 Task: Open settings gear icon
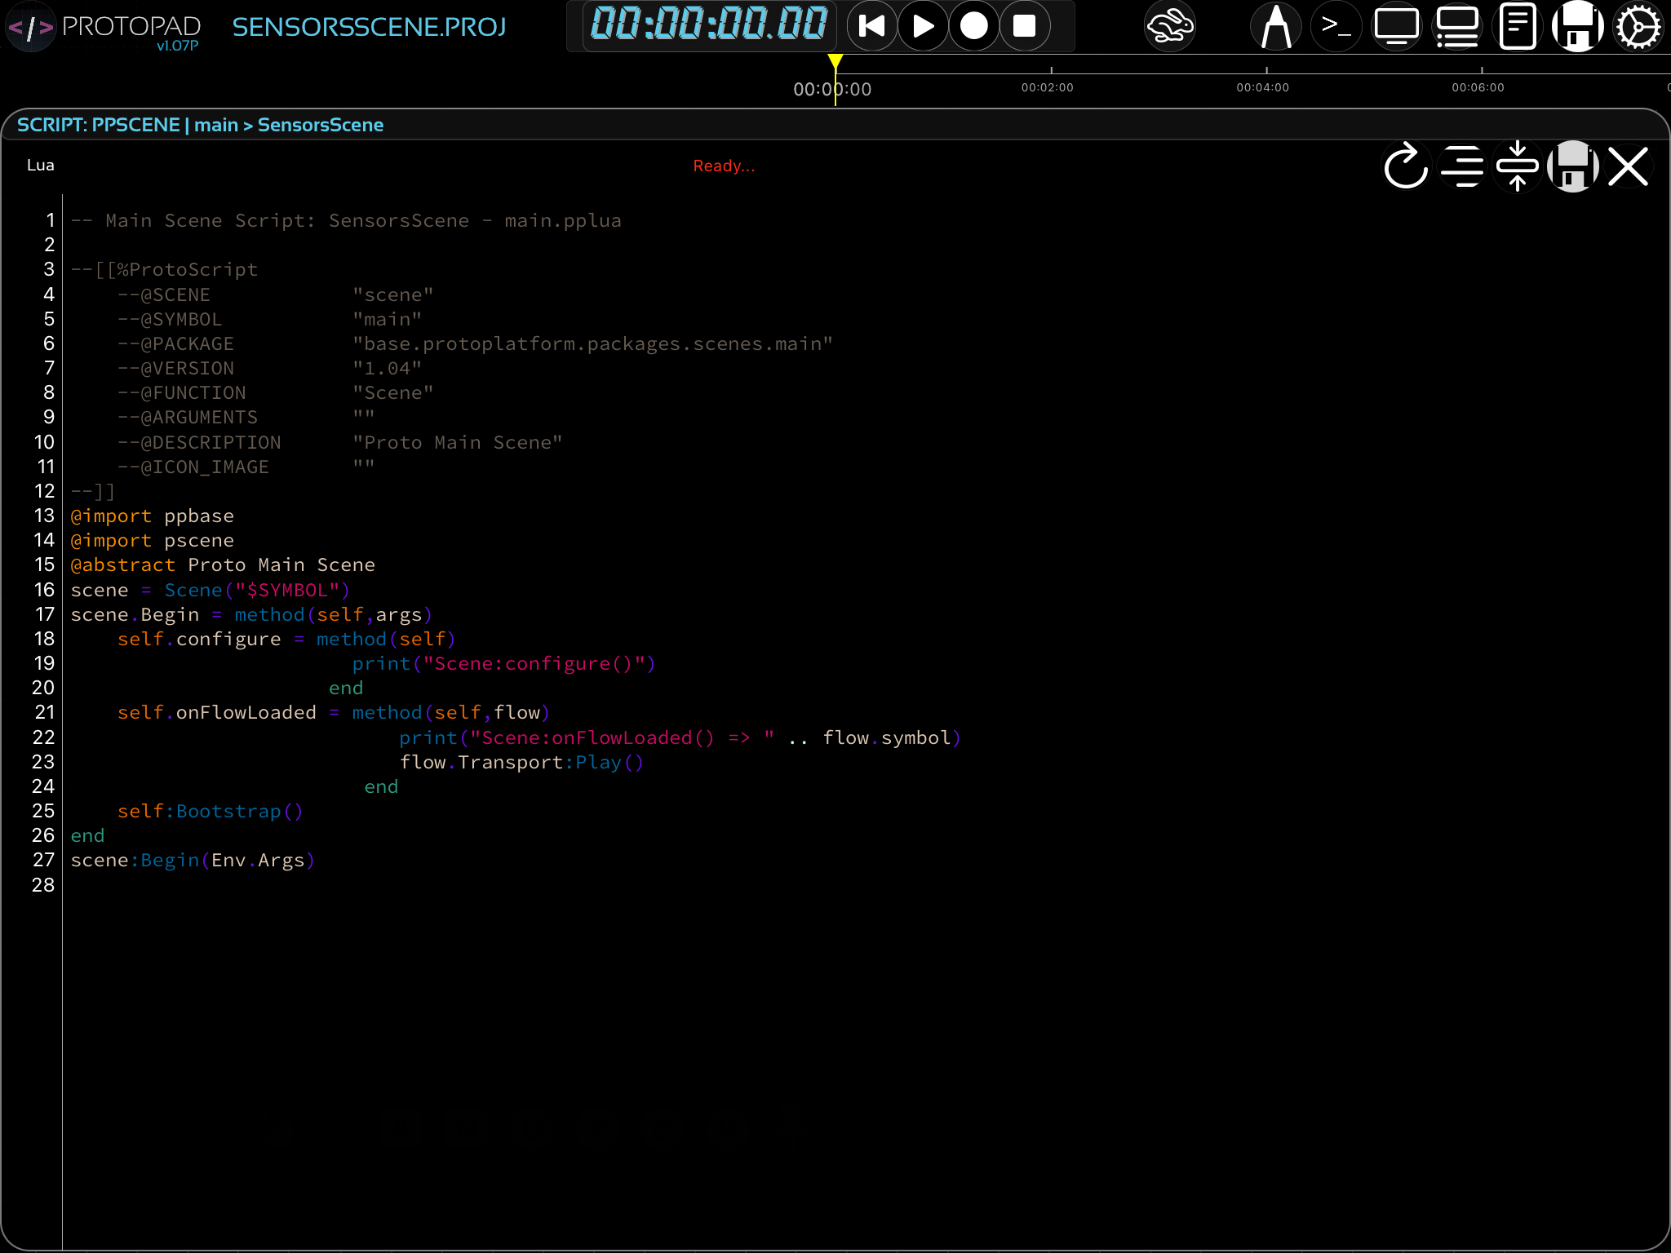(x=1638, y=27)
